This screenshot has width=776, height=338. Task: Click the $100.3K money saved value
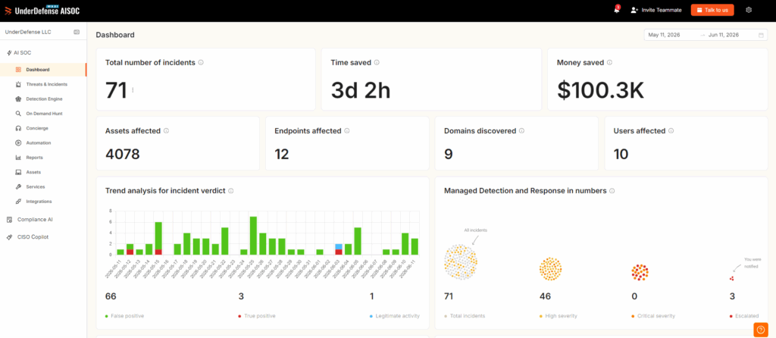click(x=600, y=90)
